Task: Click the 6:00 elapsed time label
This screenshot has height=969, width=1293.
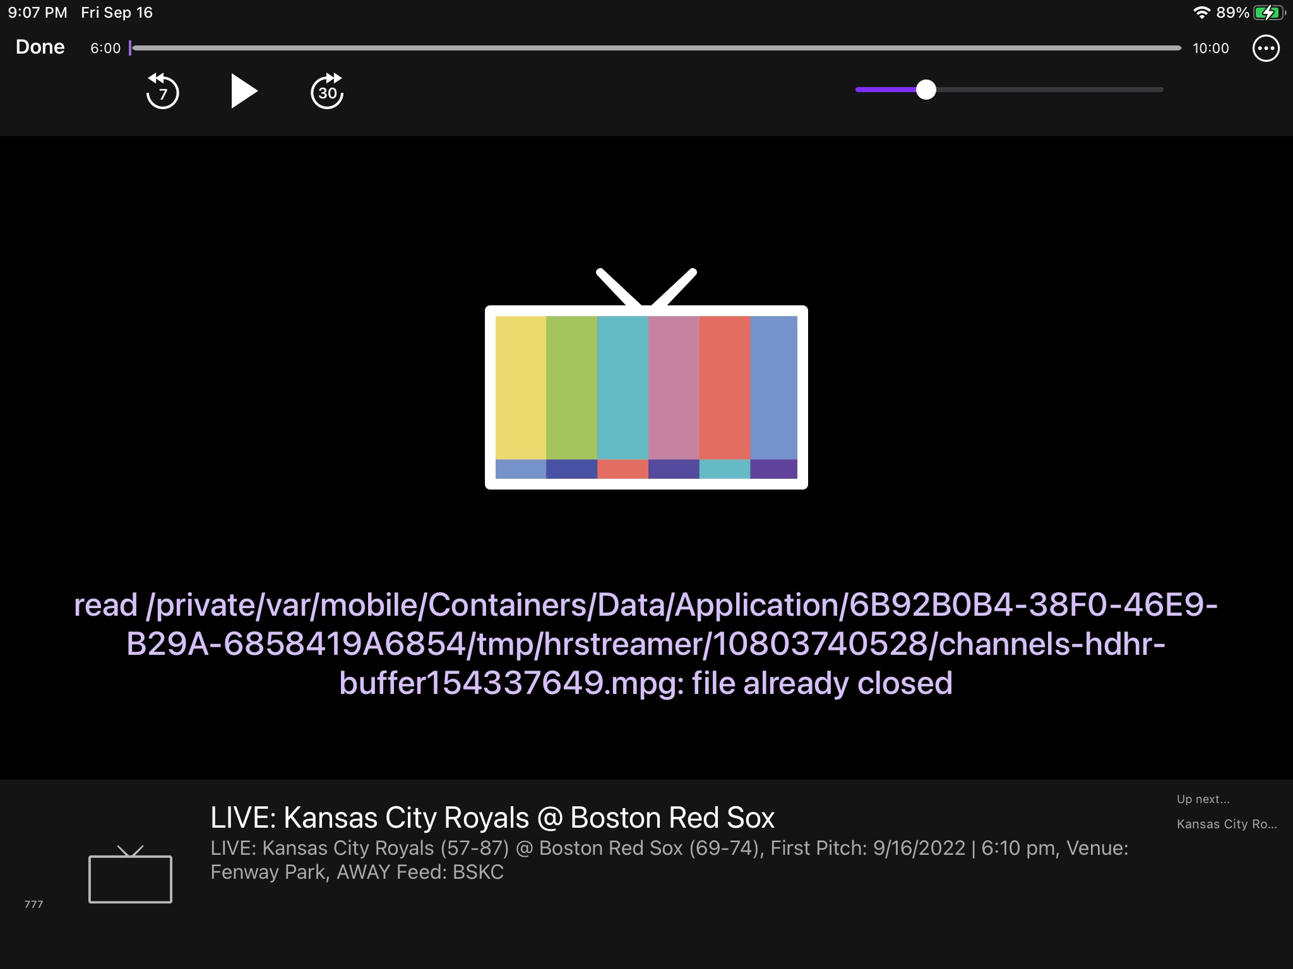Action: 105,49
